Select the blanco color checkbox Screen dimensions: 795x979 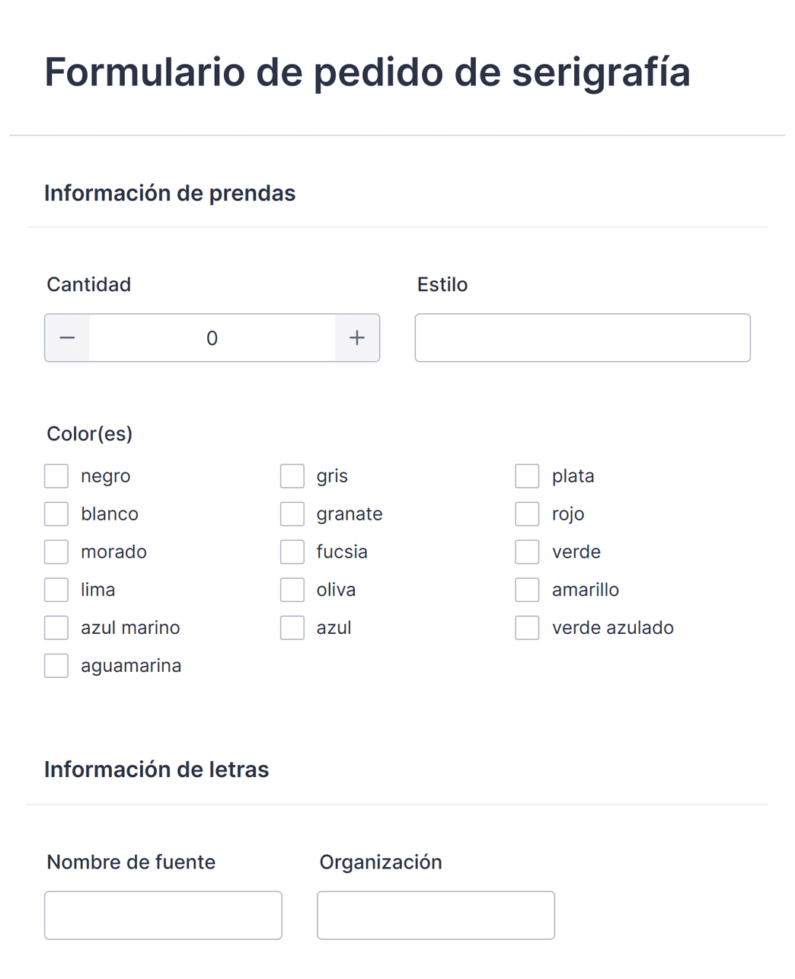point(56,514)
